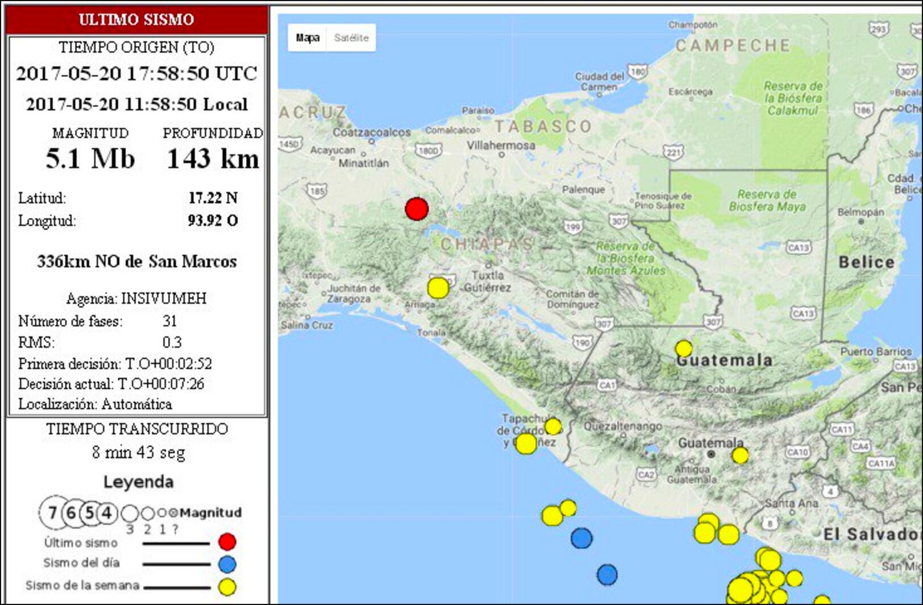Click the Quezaltenango city label

click(623, 426)
